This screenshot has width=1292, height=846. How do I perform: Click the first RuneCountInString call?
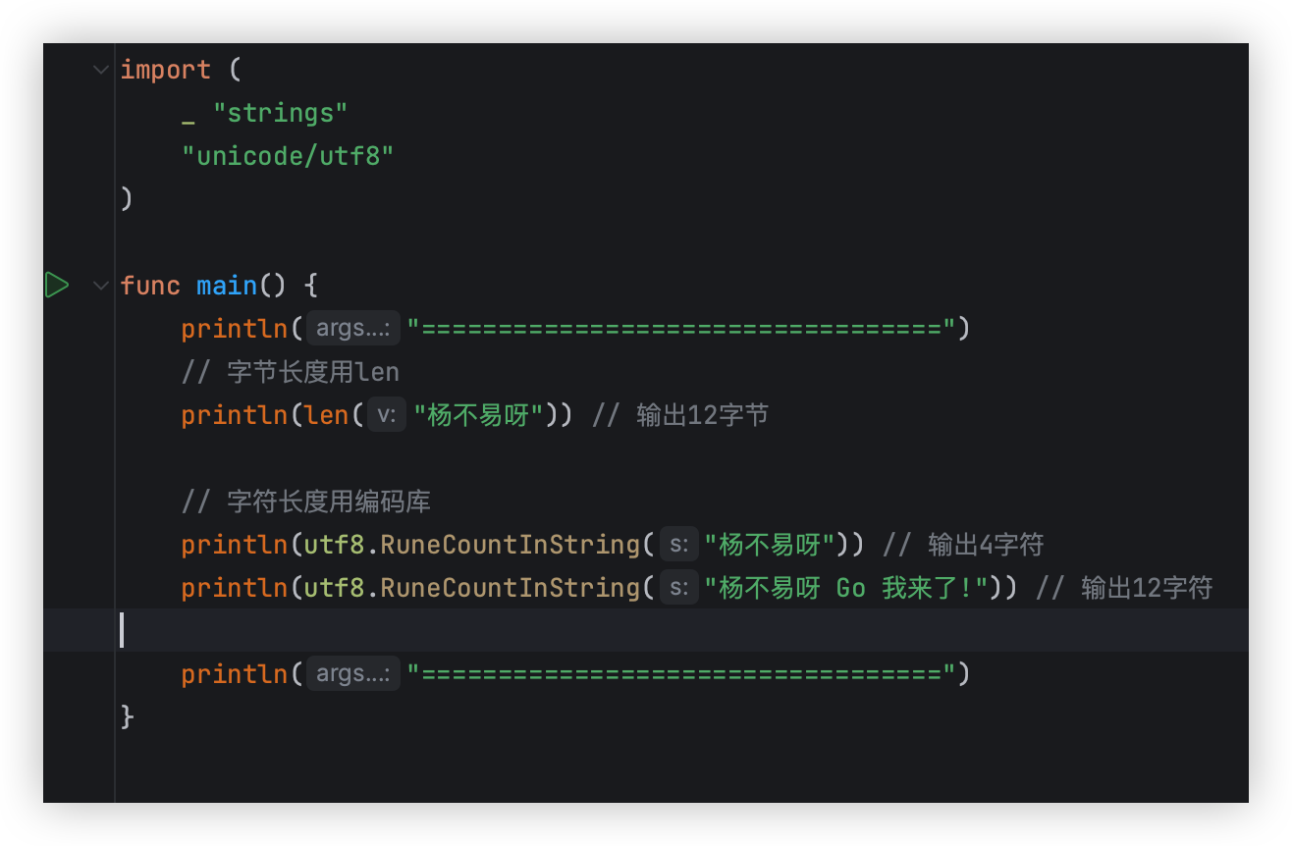511,545
